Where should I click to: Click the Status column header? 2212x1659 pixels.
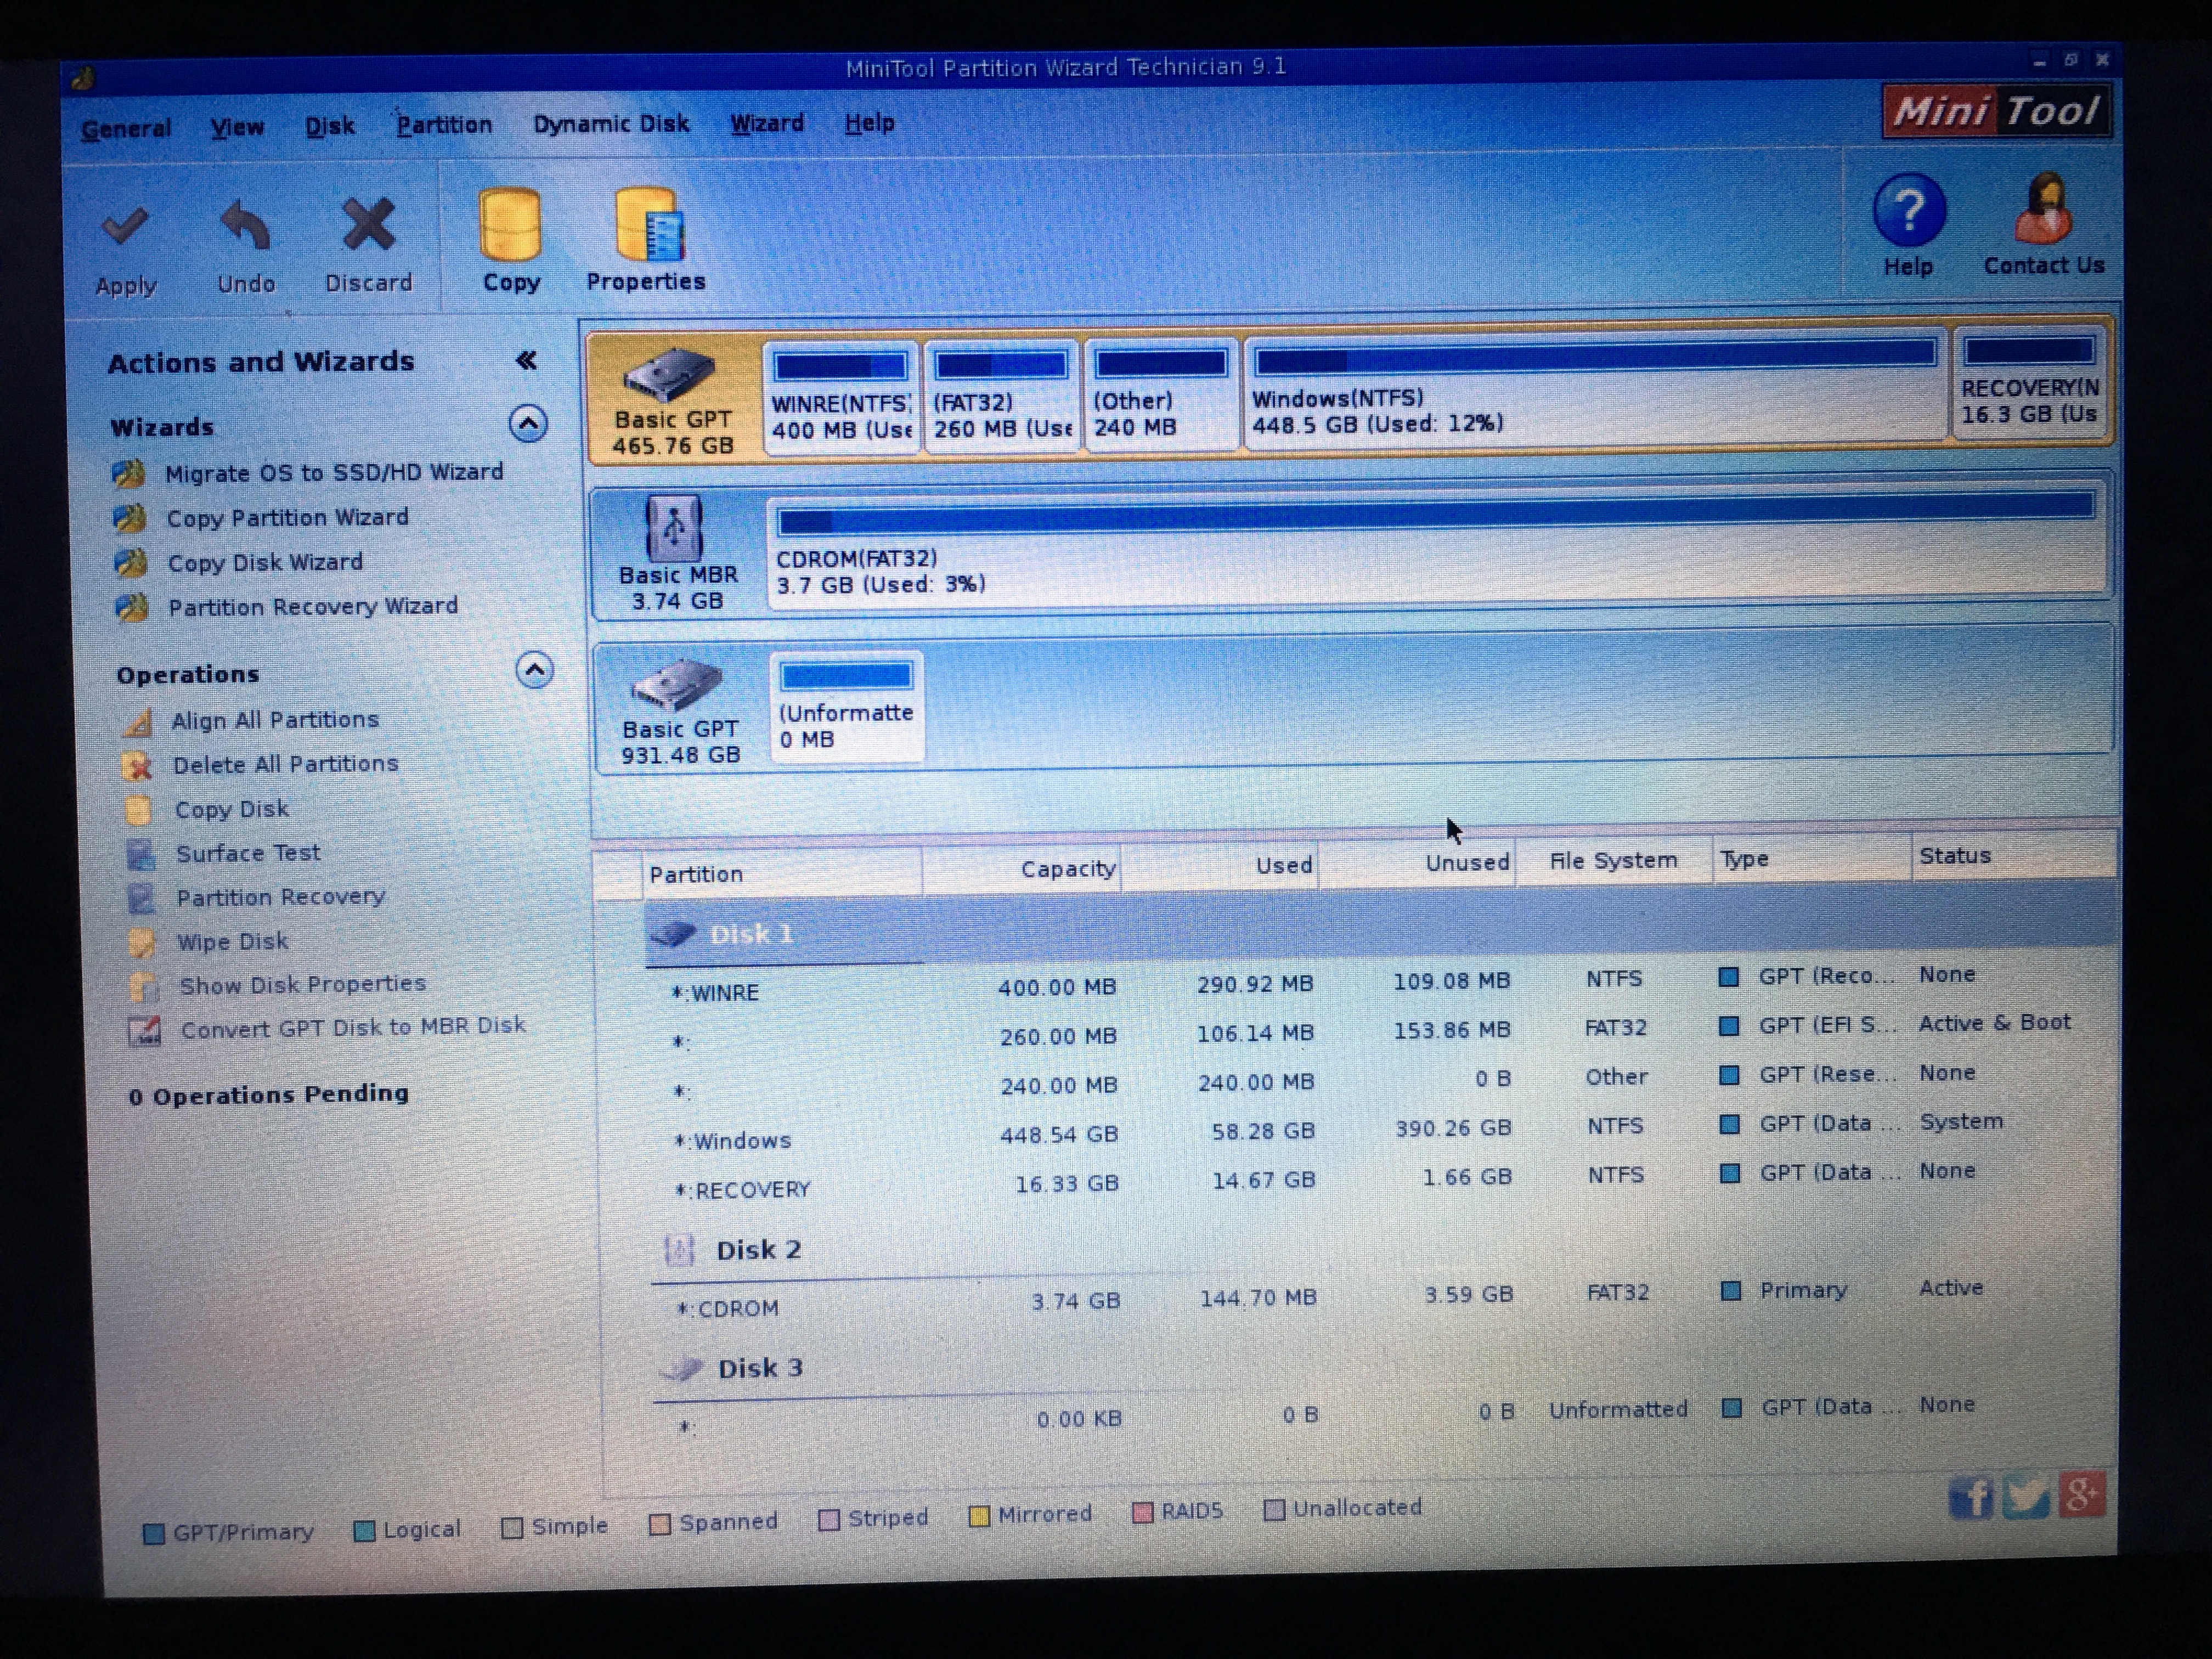point(2013,855)
